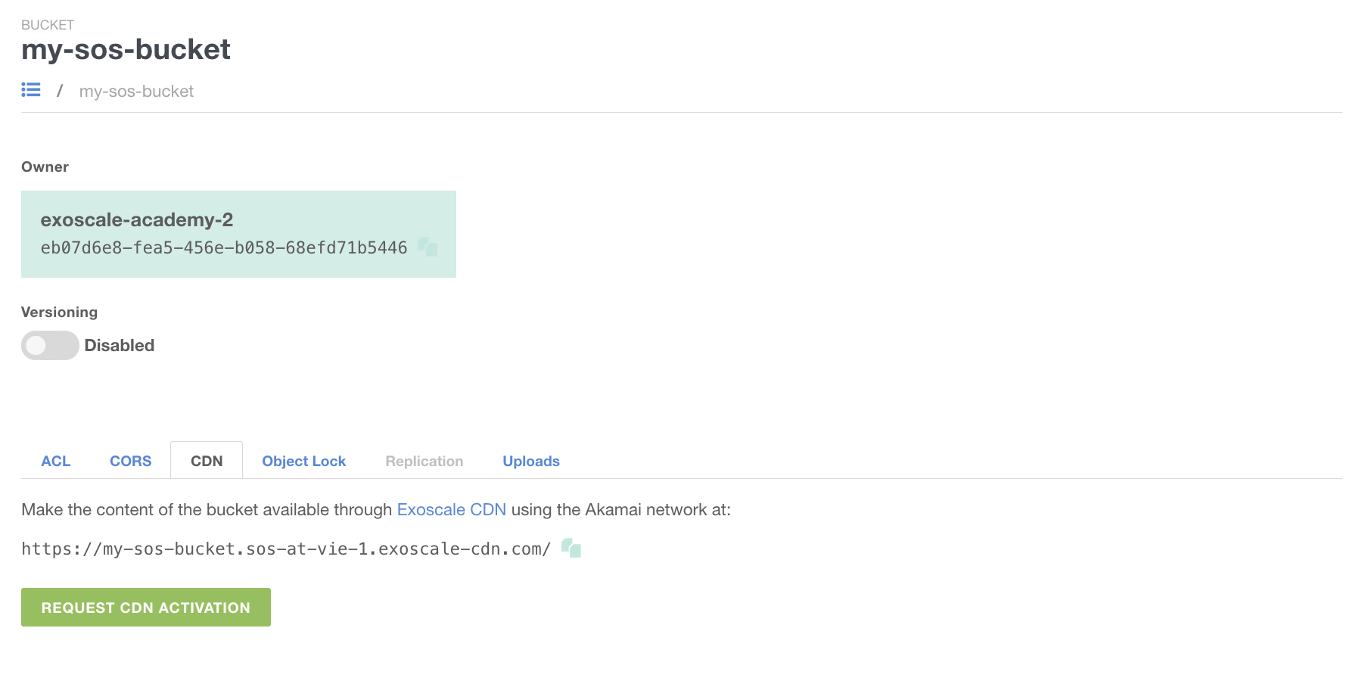Click the Versioning section heading
This screenshot has width=1362, height=681.
[x=59, y=312]
